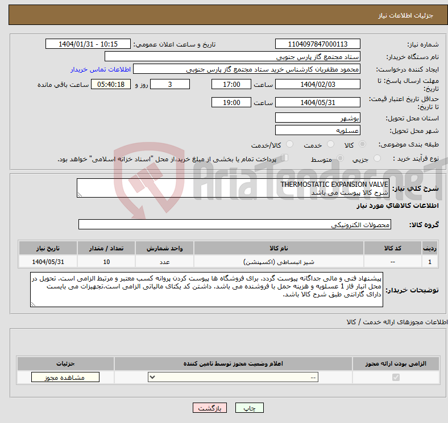Click the اطلاعات کالاهای مورد نیاز heading

click(397, 206)
